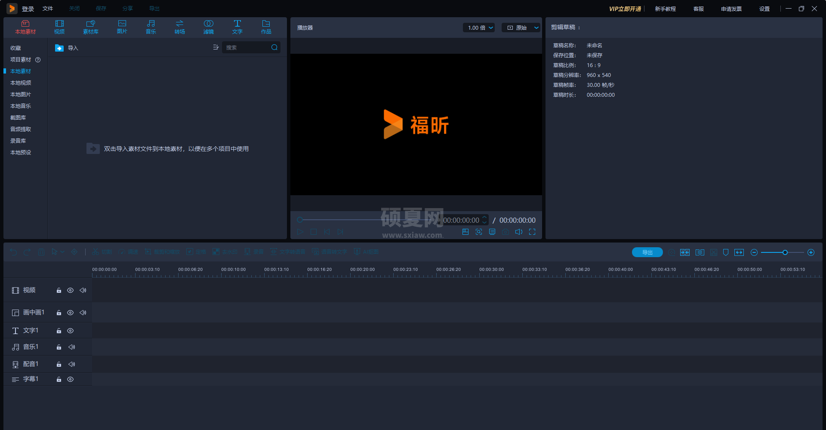826x430 pixels.
Task: Click the 导入 import folder button
Action: [x=67, y=48]
